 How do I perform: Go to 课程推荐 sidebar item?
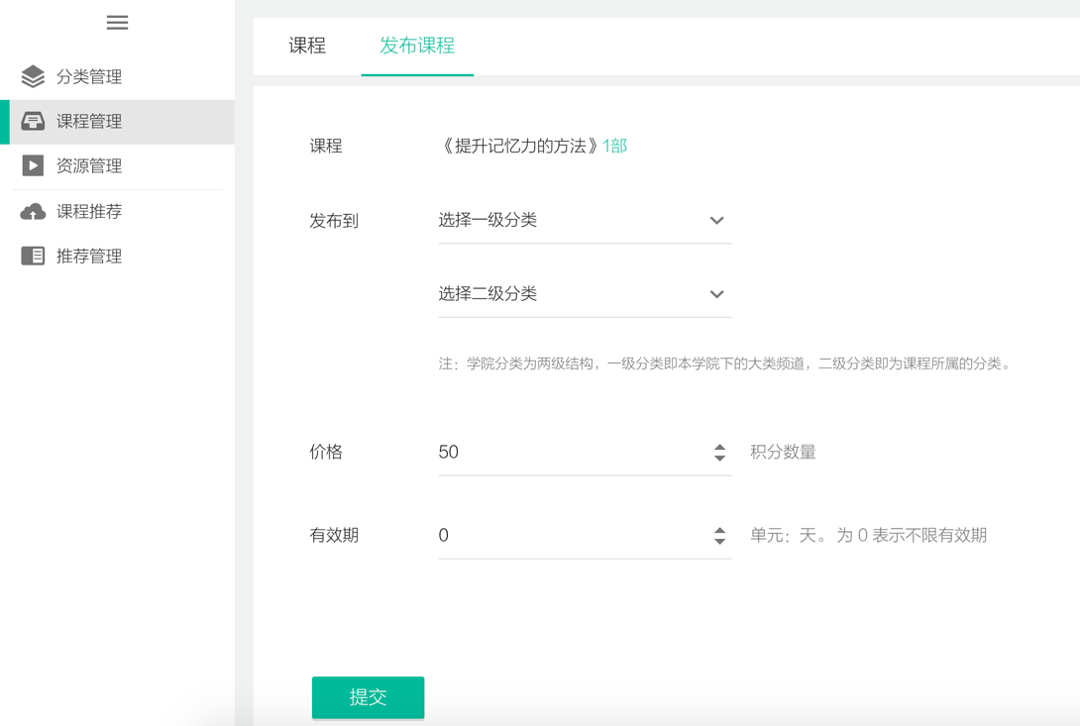click(x=89, y=211)
